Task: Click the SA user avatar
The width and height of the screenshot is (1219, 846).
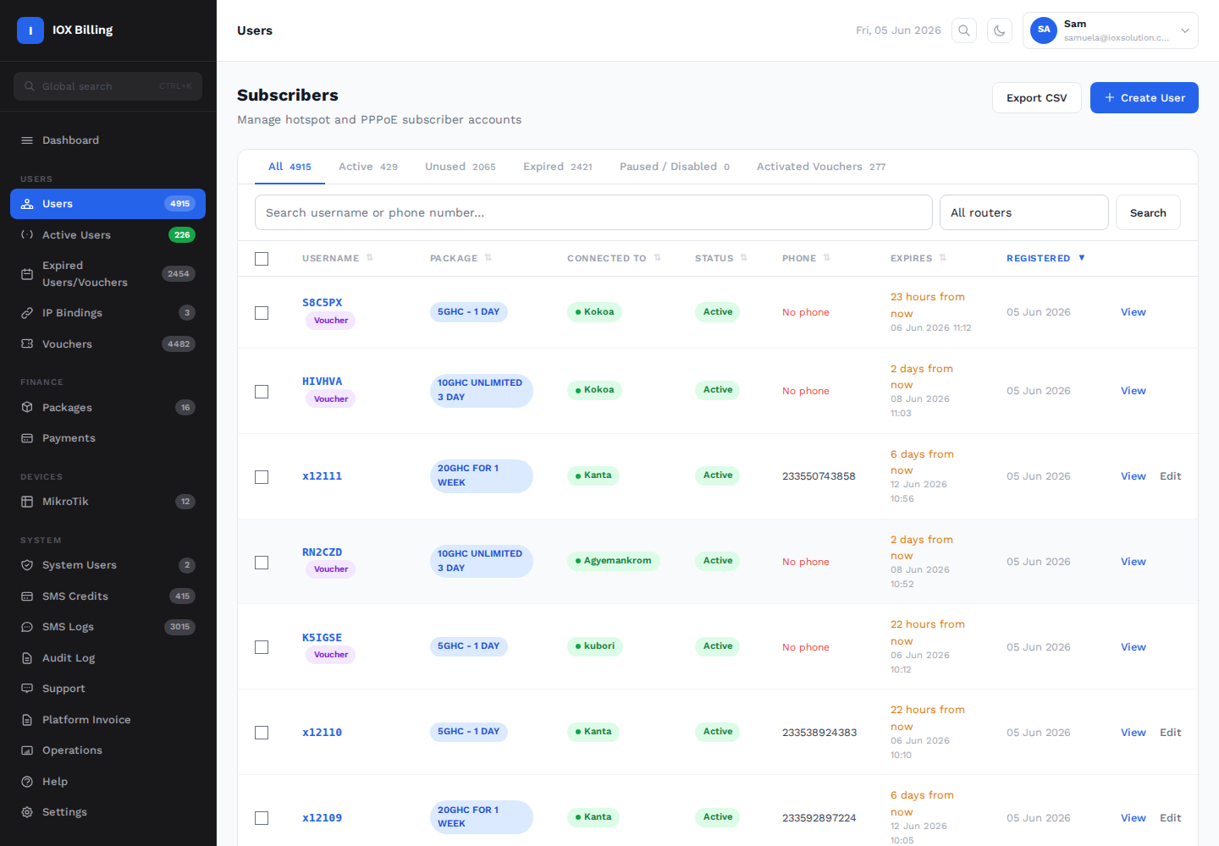Action: pos(1044,30)
